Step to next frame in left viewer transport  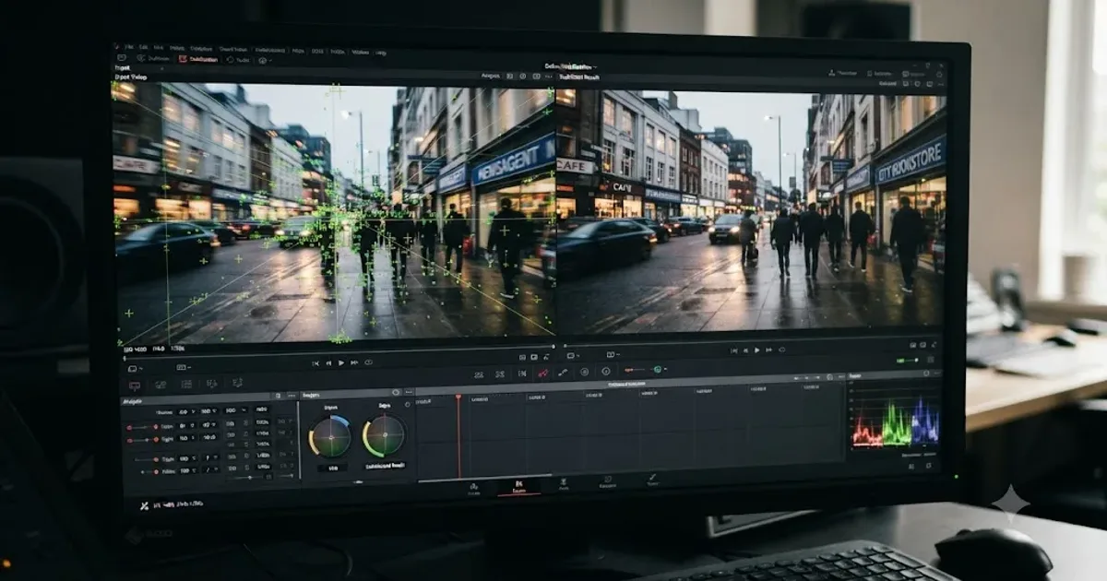click(x=354, y=362)
